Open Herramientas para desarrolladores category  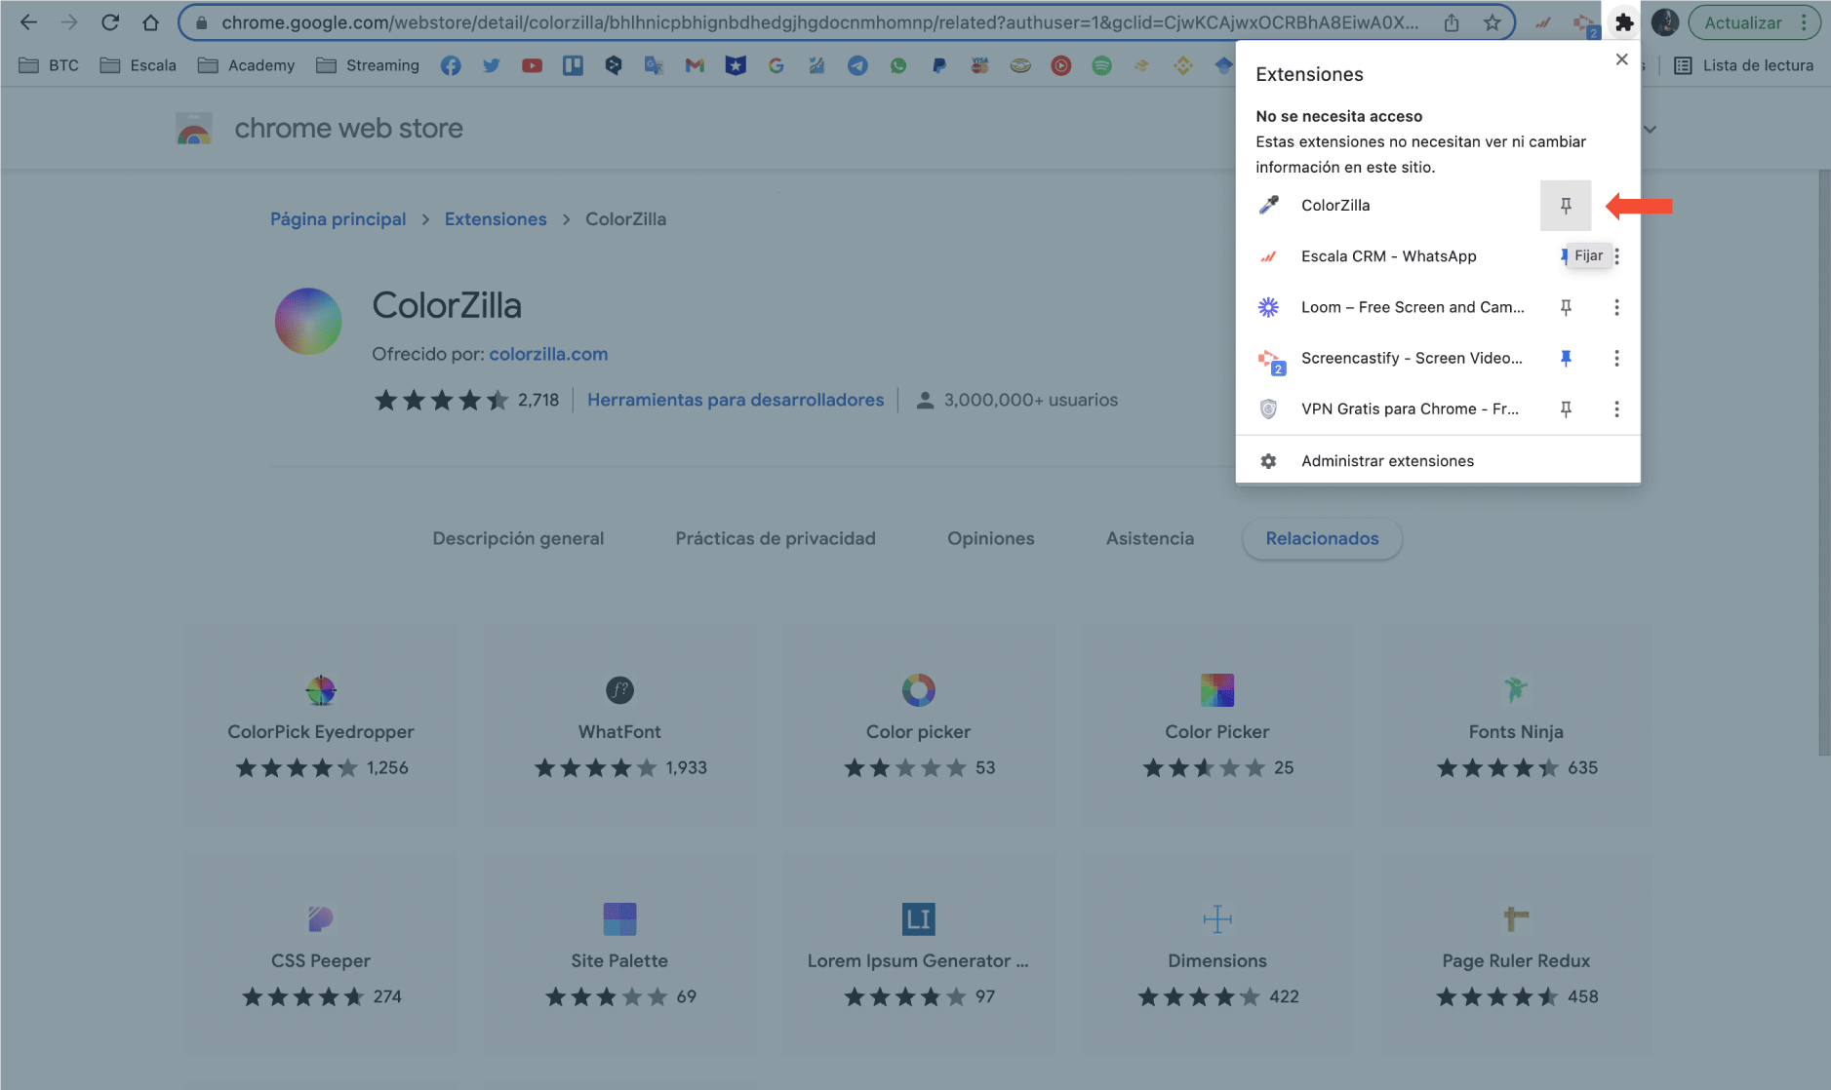[x=736, y=400]
